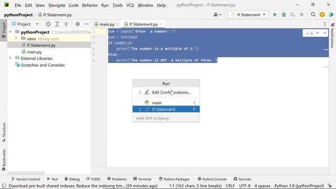Close the main.py editor tab
336x189 pixels.
118,24
